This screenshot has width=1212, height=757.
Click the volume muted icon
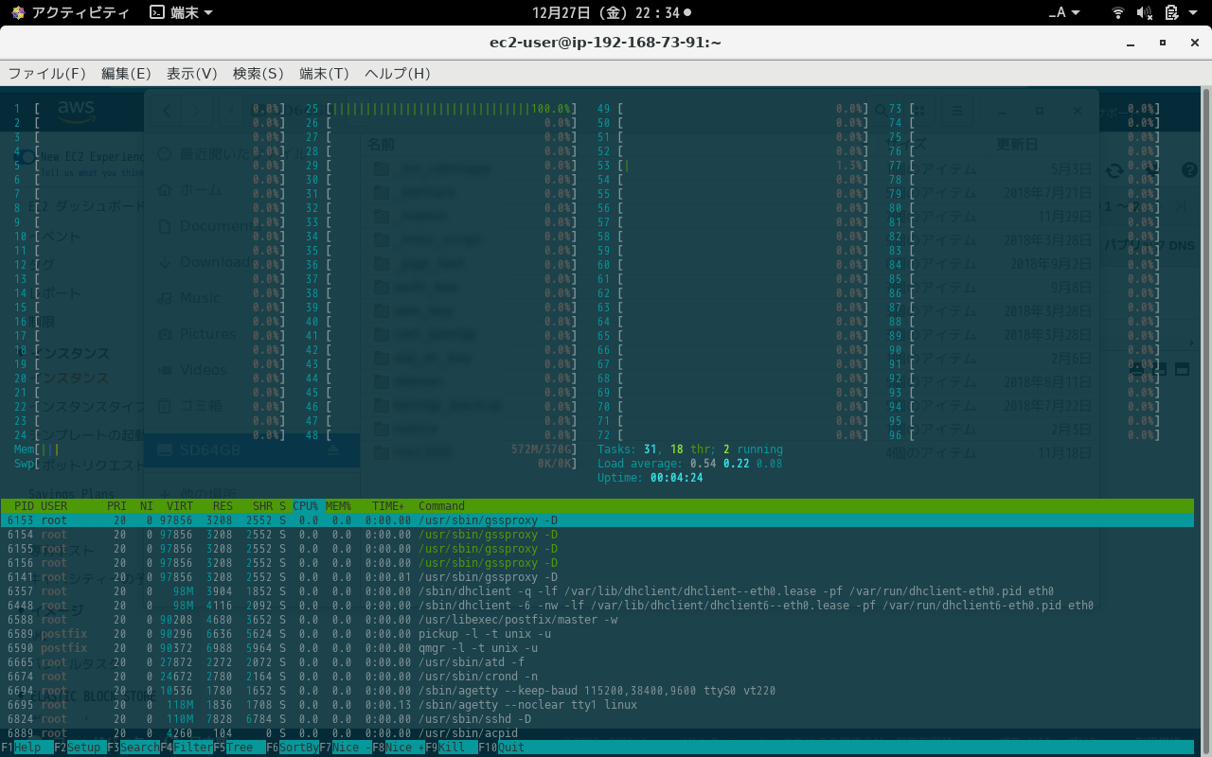coord(1144,12)
